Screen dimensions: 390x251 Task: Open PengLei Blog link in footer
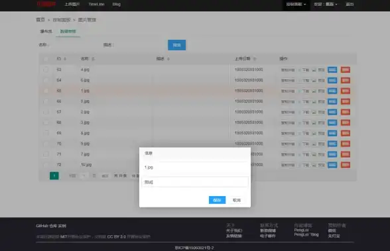click(306, 234)
